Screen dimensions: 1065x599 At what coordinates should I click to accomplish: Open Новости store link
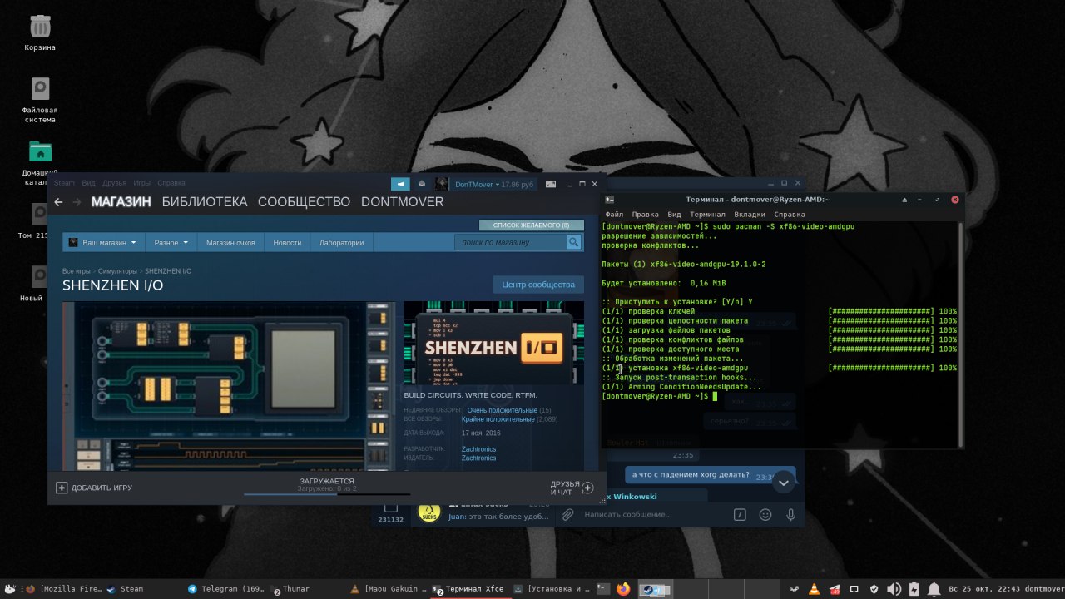point(287,243)
